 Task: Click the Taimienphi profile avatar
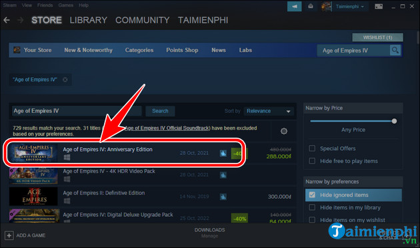tap(326, 7)
